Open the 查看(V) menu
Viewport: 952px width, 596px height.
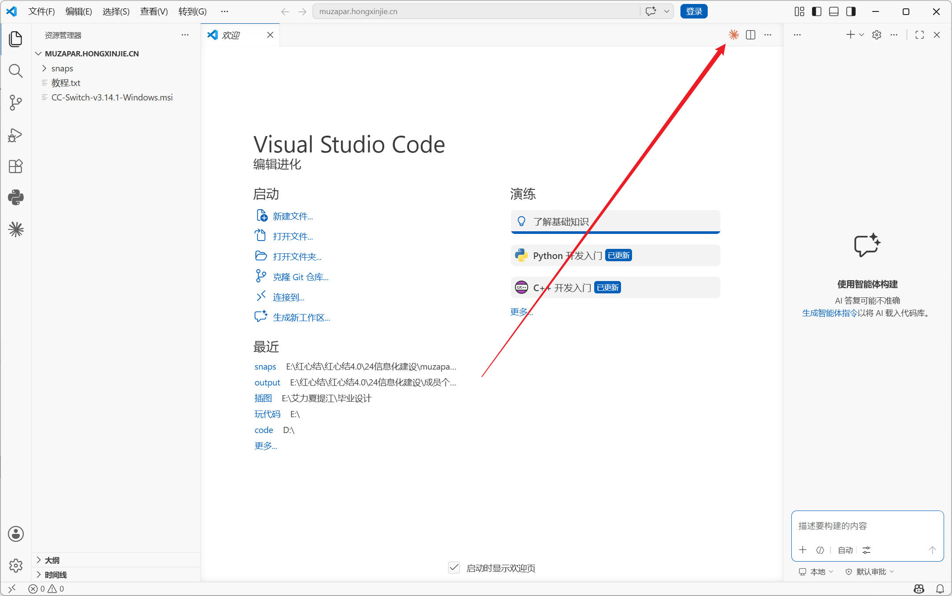pos(154,11)
